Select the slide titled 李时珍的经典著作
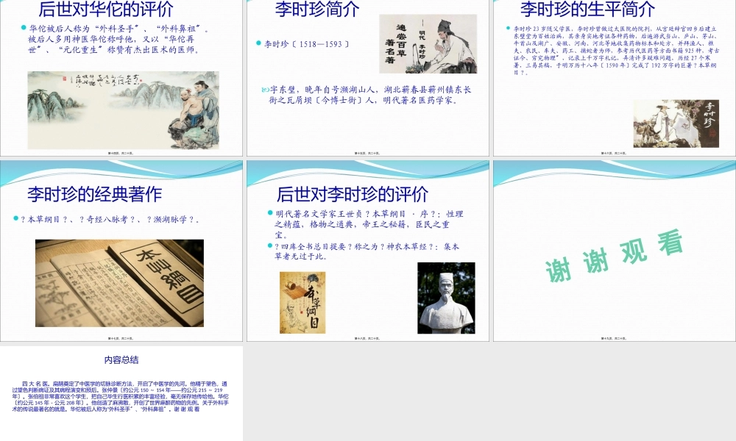Screen dimensions: 736x441 [121, 250]
